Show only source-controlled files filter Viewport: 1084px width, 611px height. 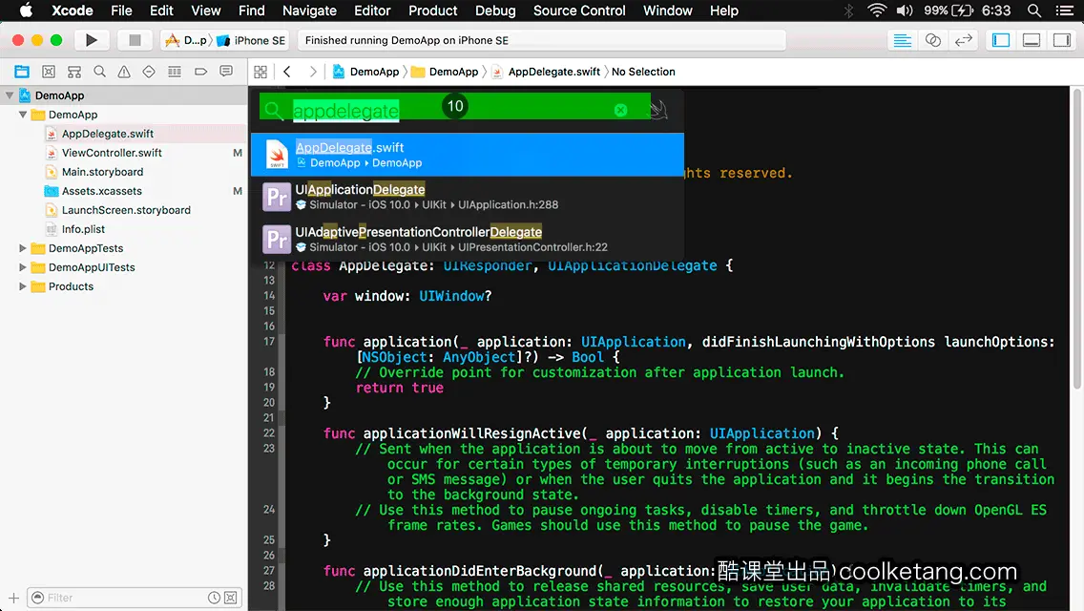tap(231, 598)
